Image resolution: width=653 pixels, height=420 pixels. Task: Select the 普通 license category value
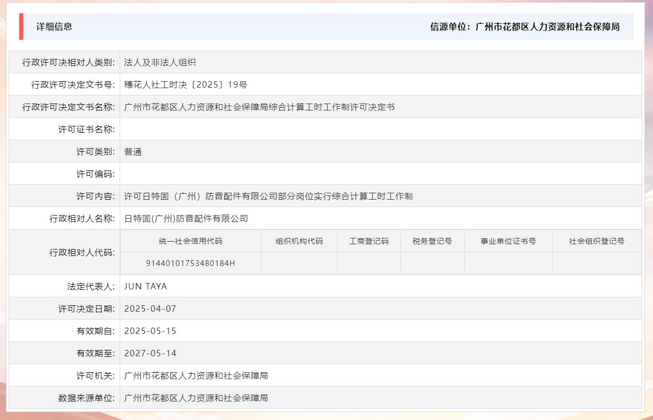[133, 151]
